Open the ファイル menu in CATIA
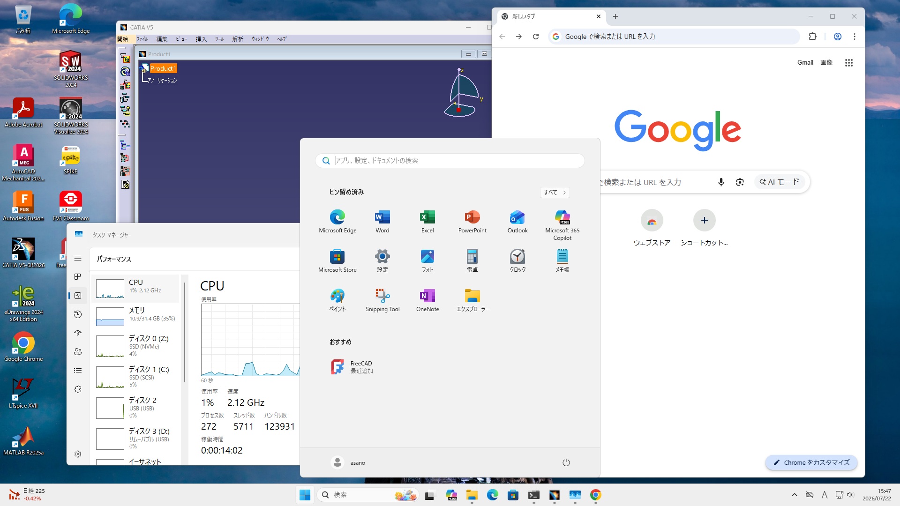The image size is (900, 506). [x=142, y=39]
